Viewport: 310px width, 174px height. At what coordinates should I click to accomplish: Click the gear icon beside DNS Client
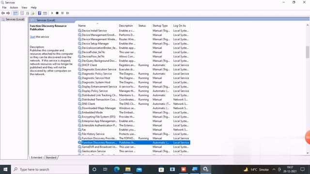pos(79,104)
